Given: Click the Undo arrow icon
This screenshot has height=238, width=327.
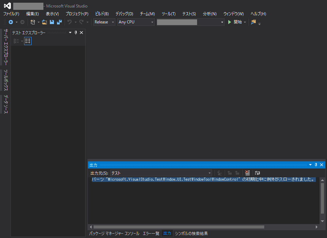Looking at the screenshot, I should point(70,22).
